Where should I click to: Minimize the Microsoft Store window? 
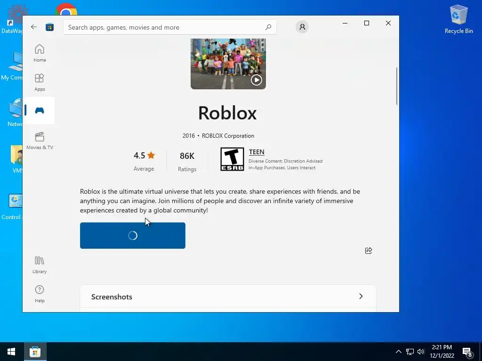345,23
